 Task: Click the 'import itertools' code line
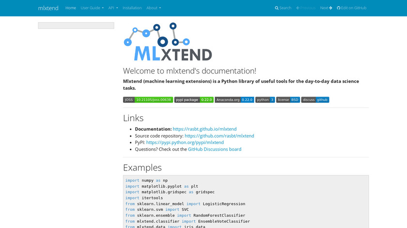click(144, 198)
